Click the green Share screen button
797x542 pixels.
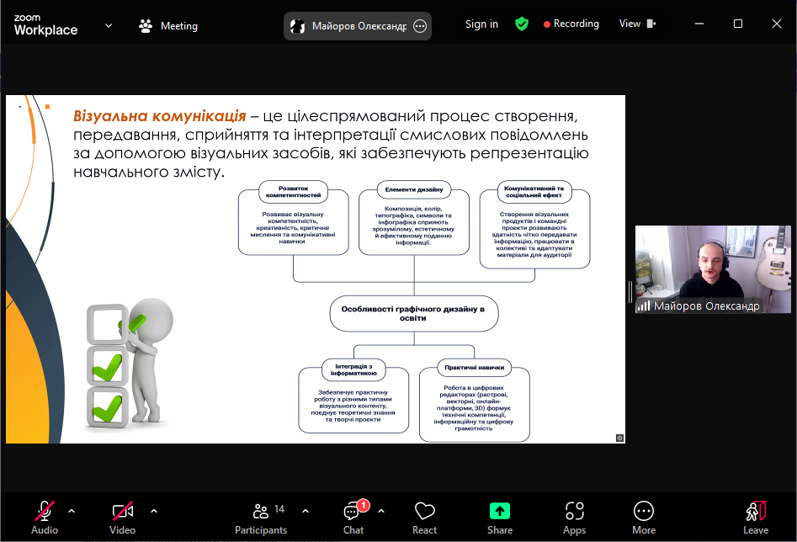click(500, 517)
